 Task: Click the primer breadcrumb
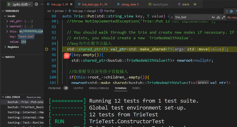point(59,11)
